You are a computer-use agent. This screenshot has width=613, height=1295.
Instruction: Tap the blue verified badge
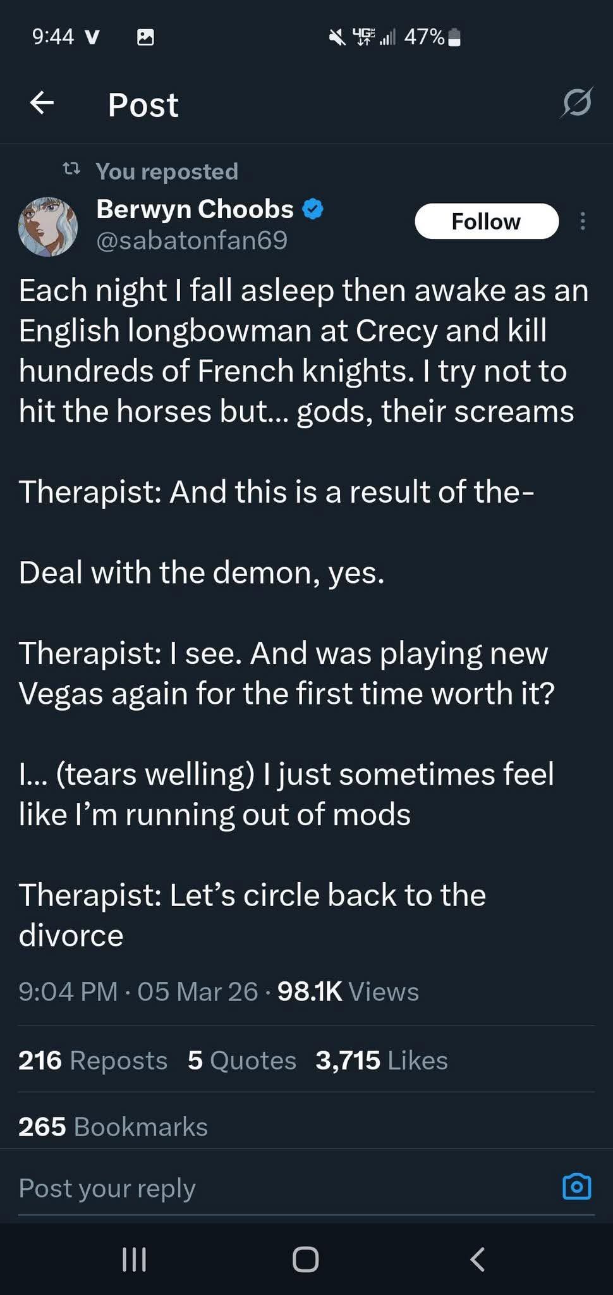(x=313, y=209)
